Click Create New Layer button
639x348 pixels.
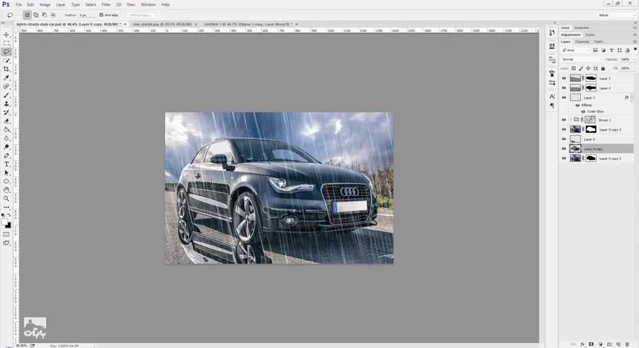point(618,344)
